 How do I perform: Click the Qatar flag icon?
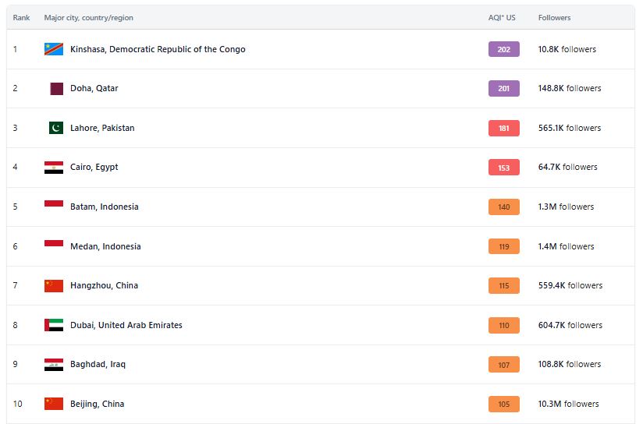56,89
